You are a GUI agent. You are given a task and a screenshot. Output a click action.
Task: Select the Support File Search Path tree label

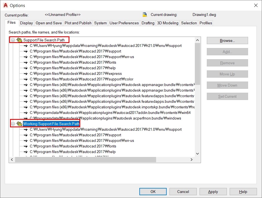(44, 40)
